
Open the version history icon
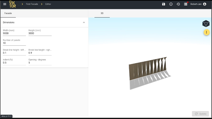pos(178,4)
